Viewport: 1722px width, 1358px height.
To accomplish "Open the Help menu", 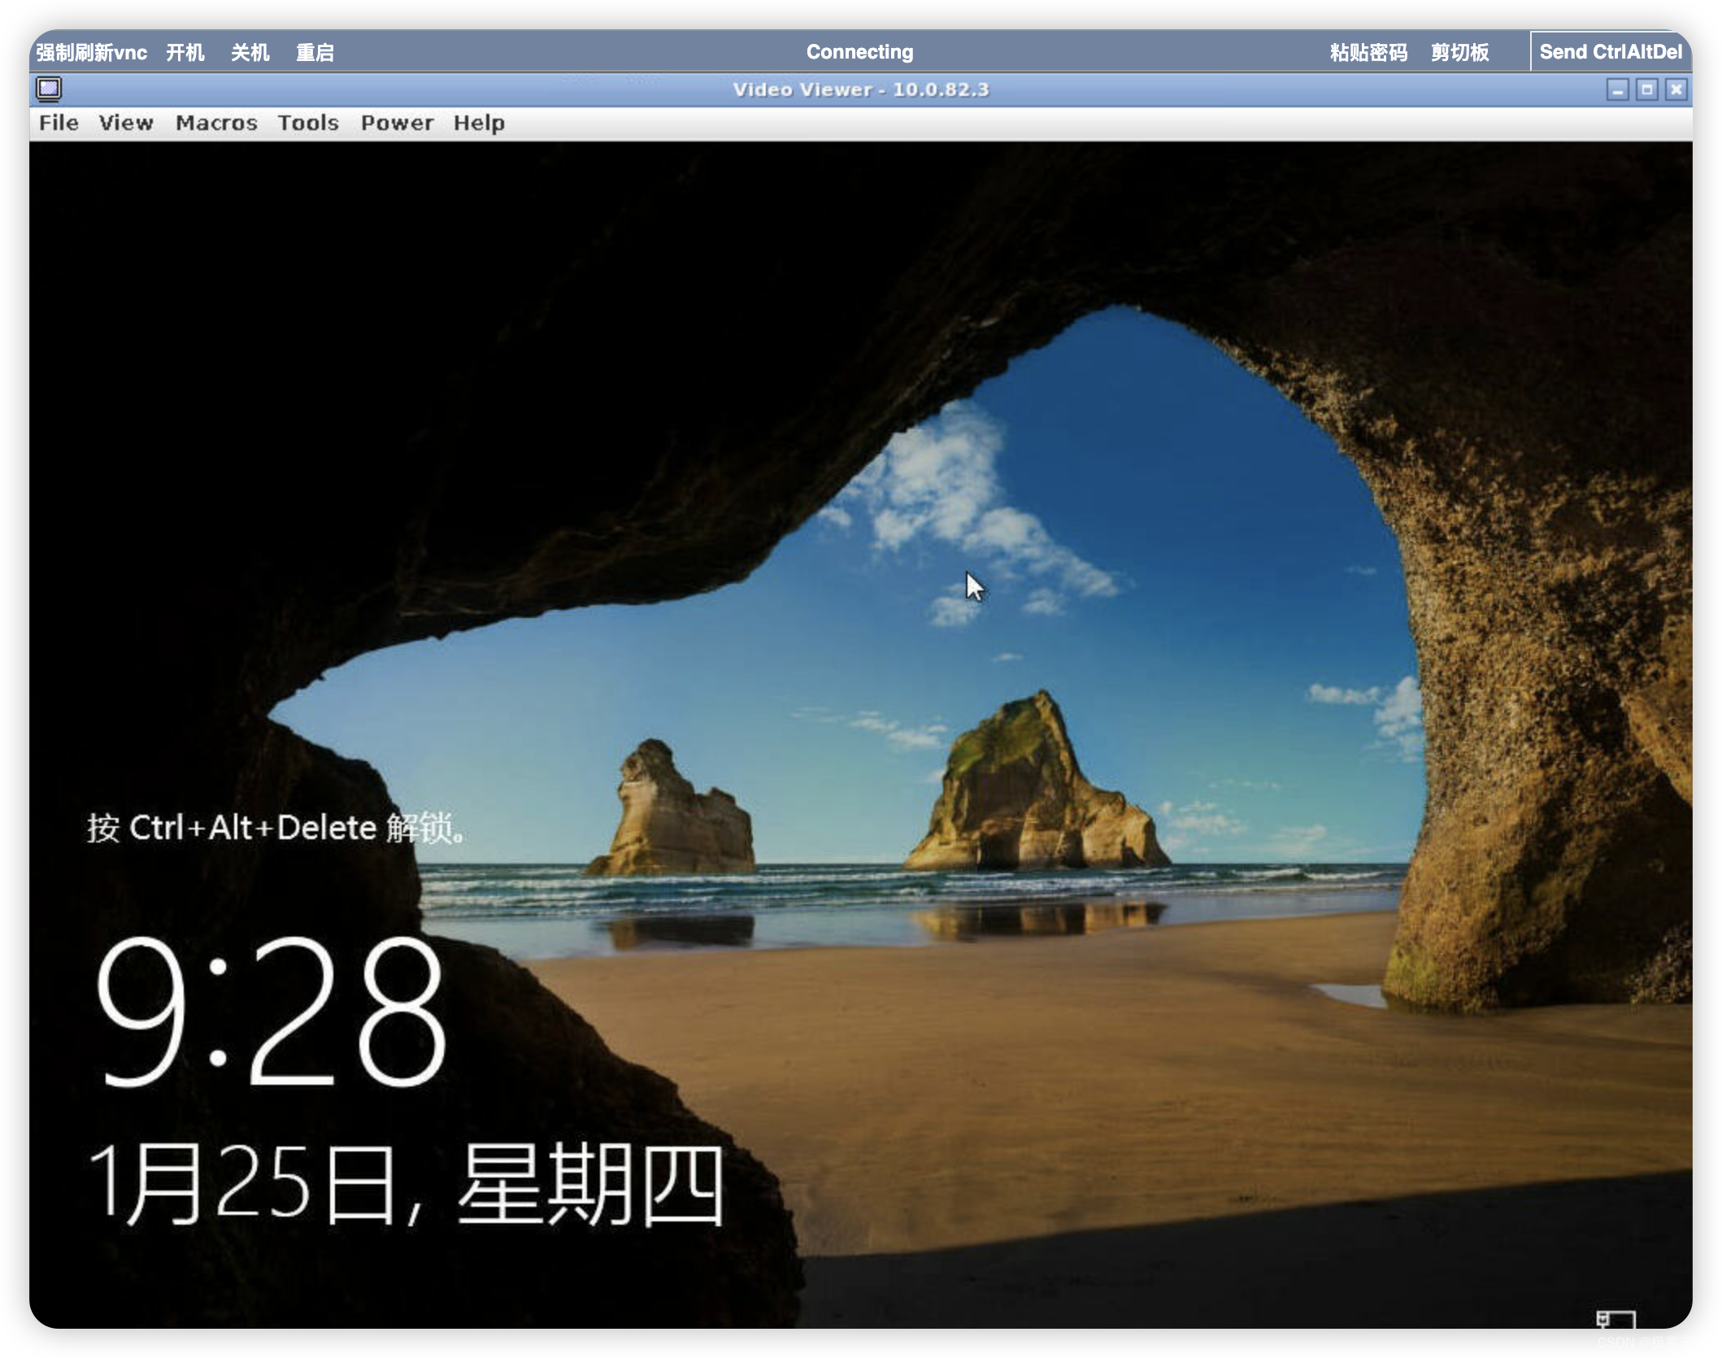I will (x=478, y=123).
